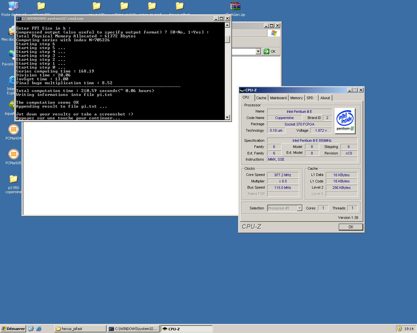
Task: Click the Threads count field
Action: [352, 208]
